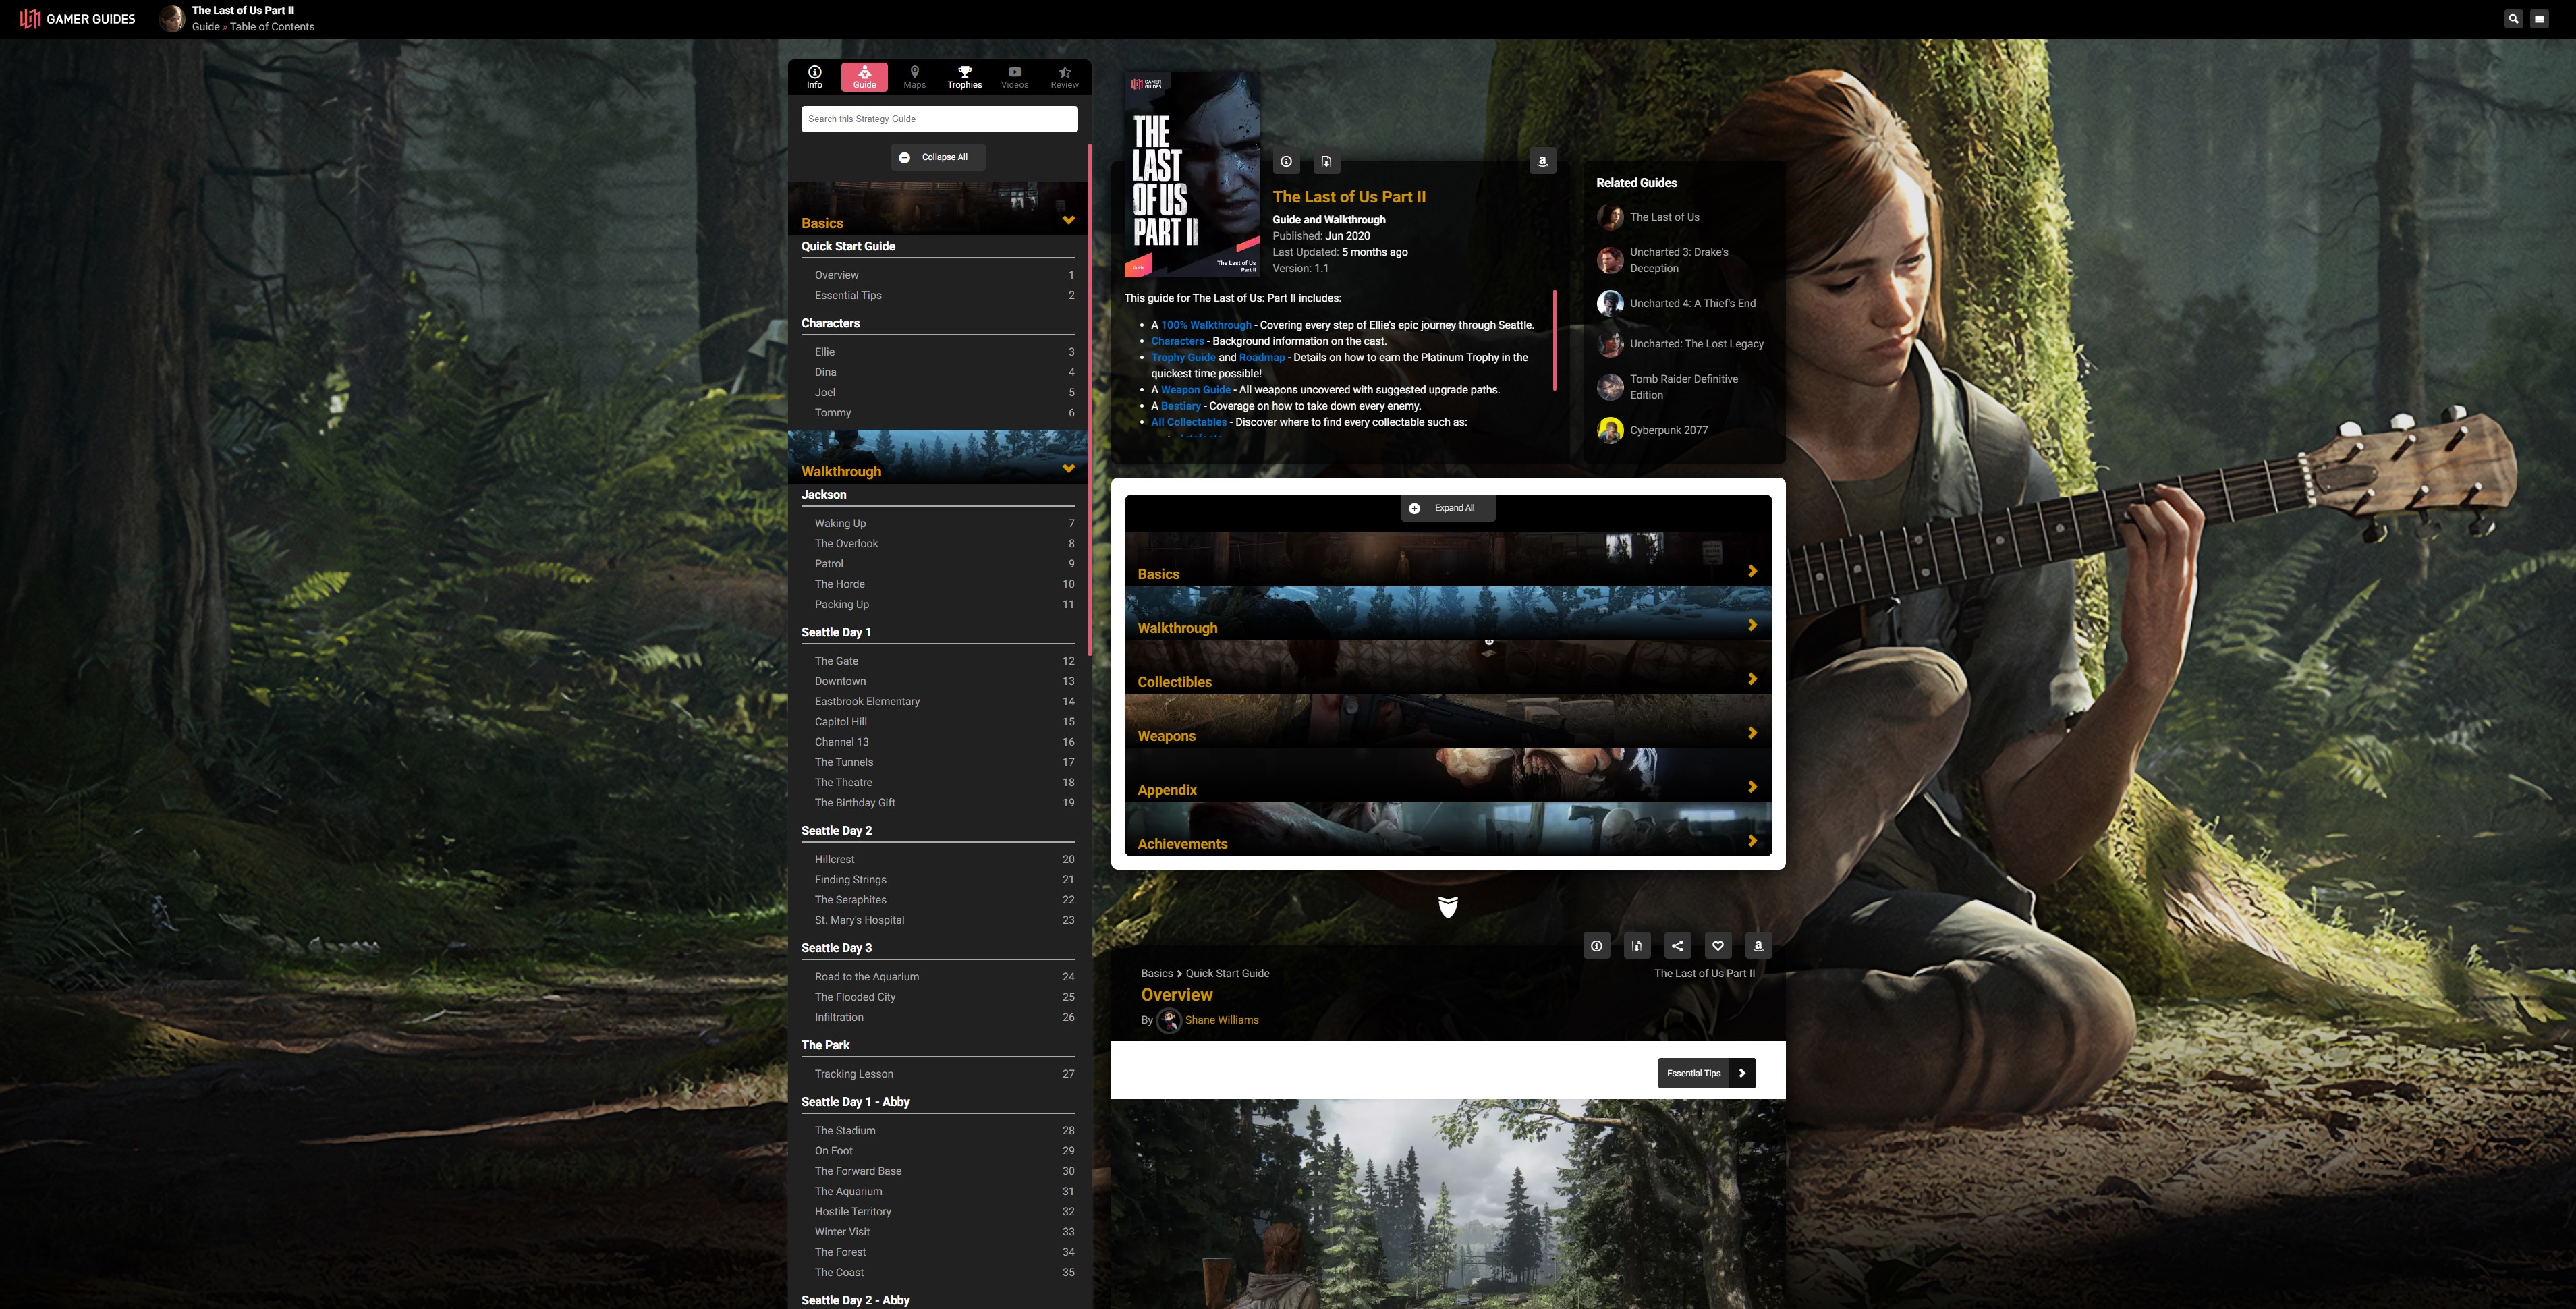Viewport: 2576px width, 1309px height.
Task: Click the Amazon icon above Overview
Action: tap(1758, 946)
